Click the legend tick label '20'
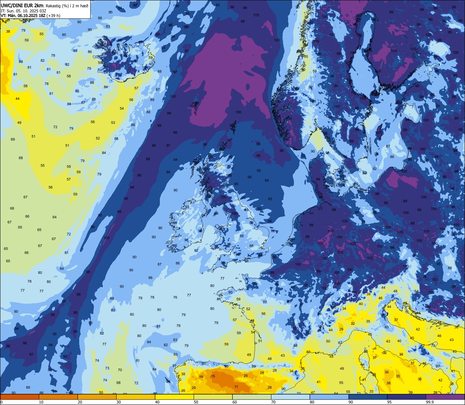Viewport: 465px width, 405px height. coord(80,402)
